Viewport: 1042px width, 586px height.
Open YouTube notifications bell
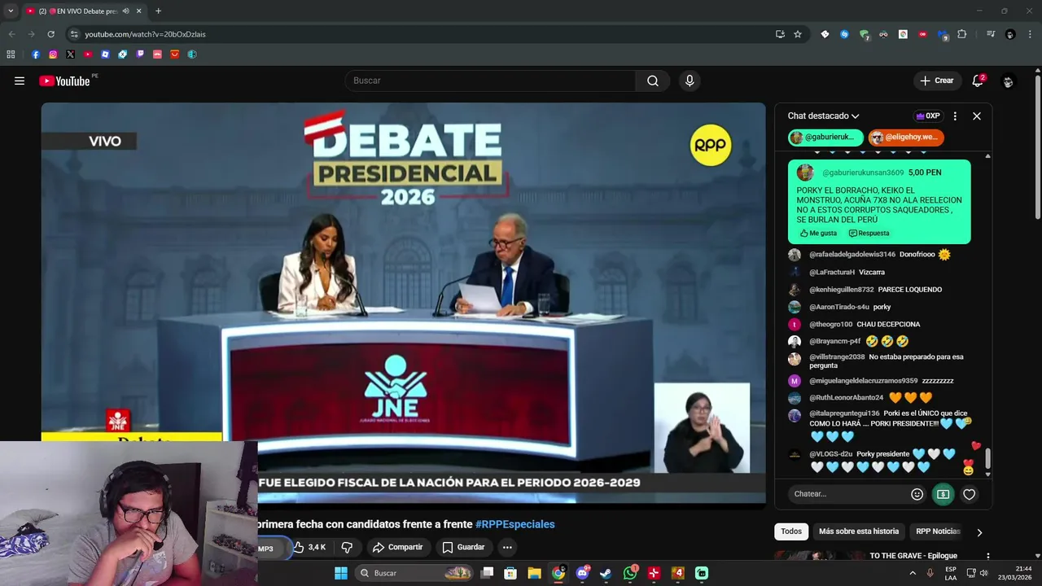tap(978, 81)
